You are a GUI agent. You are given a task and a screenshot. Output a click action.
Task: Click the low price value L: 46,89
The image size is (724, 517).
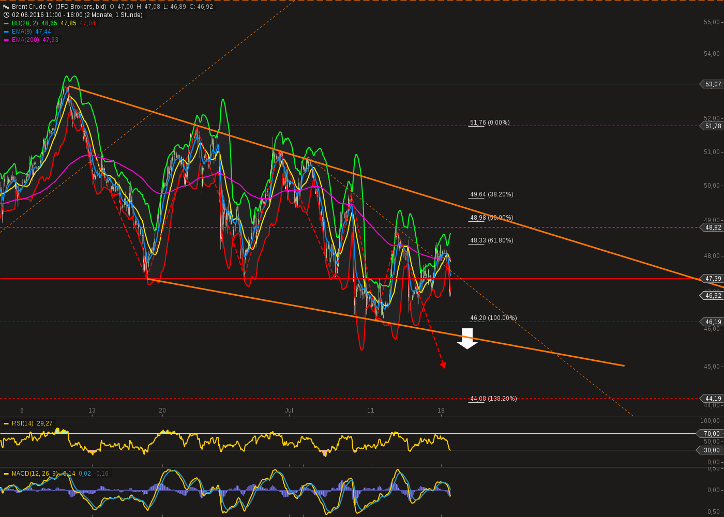click(x=175, y=7)
